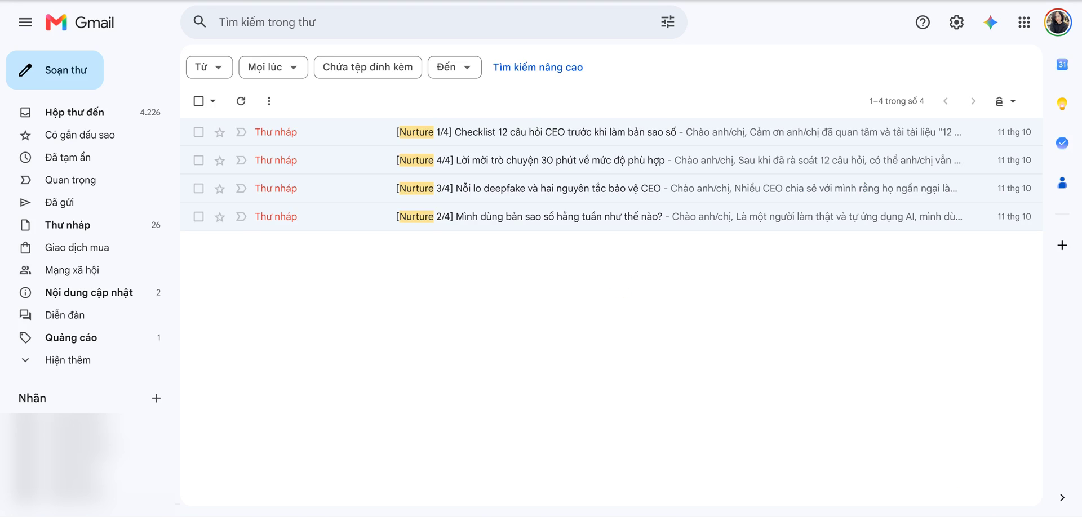
Task: Toggle Chứa tệp đính kèm filter
Action: (367, 68)
